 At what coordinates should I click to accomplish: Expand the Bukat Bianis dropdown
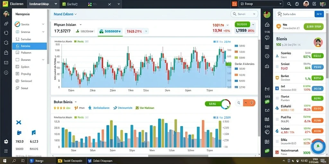pyautogui.click(x=76, y=102)
